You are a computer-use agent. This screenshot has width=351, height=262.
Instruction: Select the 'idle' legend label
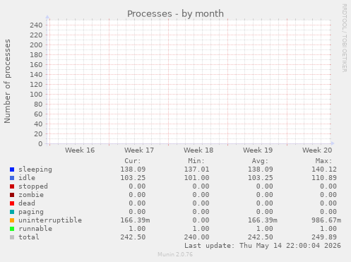tap(27, 178)
